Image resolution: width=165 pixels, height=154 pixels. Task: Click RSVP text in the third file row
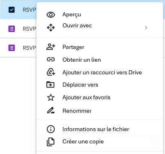[x=29, y=48]
